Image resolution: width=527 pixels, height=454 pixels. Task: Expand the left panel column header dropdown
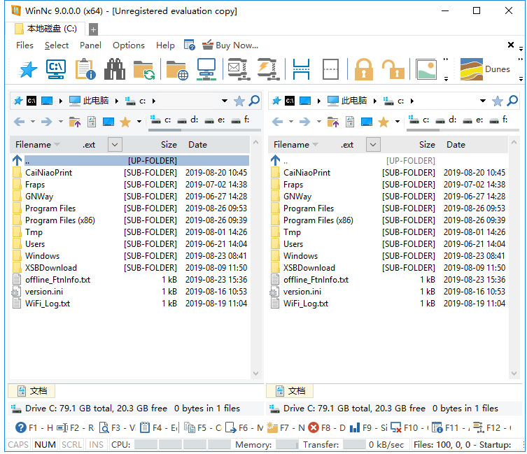point(115,145)
